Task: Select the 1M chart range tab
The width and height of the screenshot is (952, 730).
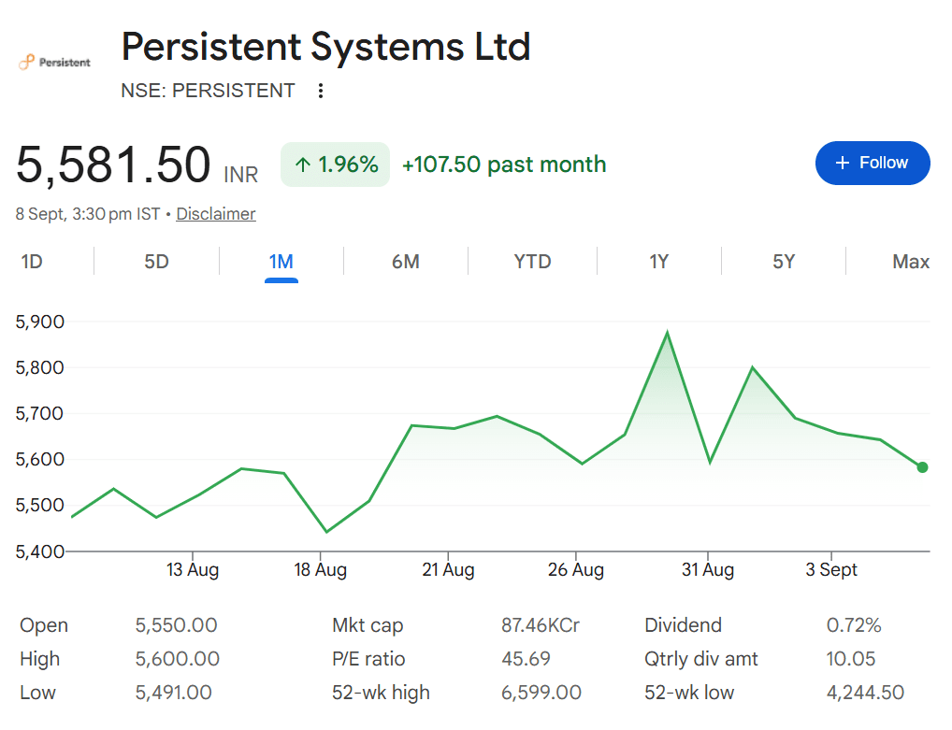Action: [x=281, y=262]
